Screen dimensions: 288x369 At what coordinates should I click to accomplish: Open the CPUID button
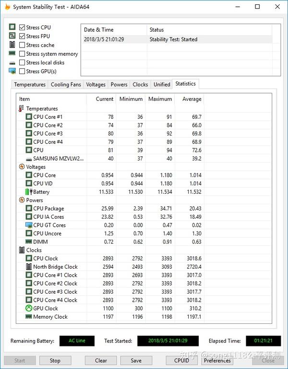tap(181, 360)
